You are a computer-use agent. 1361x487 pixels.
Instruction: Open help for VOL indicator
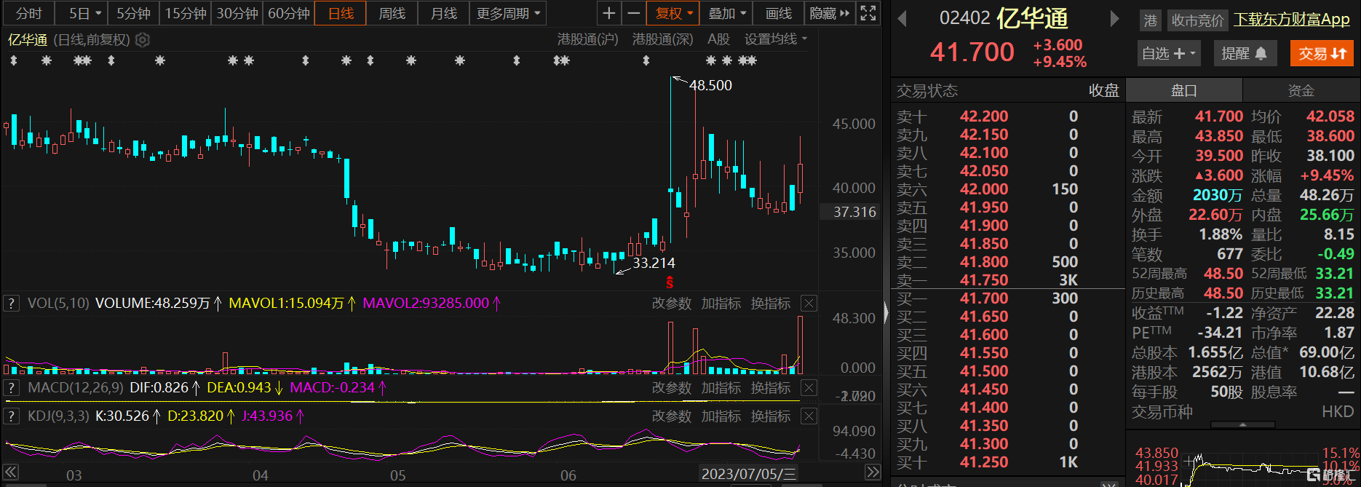coord(11,304)
